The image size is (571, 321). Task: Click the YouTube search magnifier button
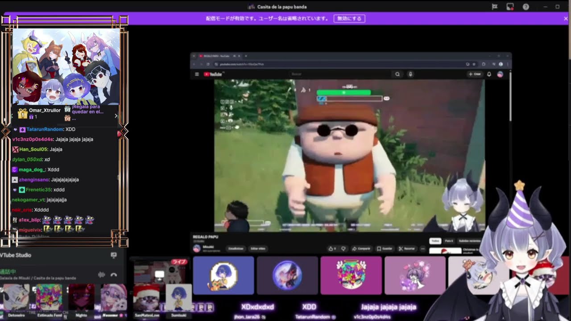coord(397,74)
